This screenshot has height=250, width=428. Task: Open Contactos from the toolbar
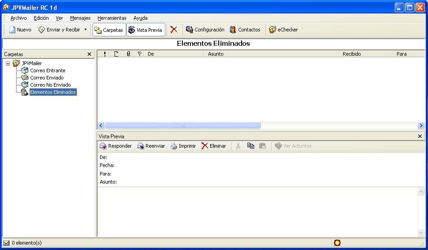tap(245, 30)
